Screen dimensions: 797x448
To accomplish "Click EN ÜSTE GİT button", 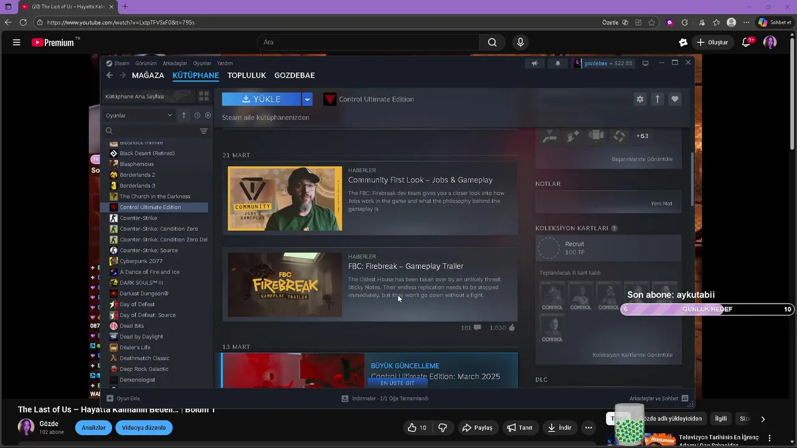I will coord(397,383).
